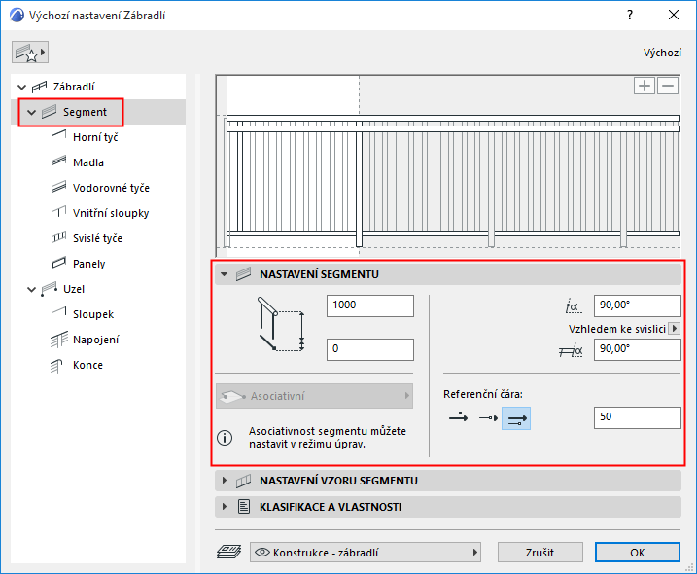Click the slant angle icon
Screen dimensions: 697x574
[574, 306]
